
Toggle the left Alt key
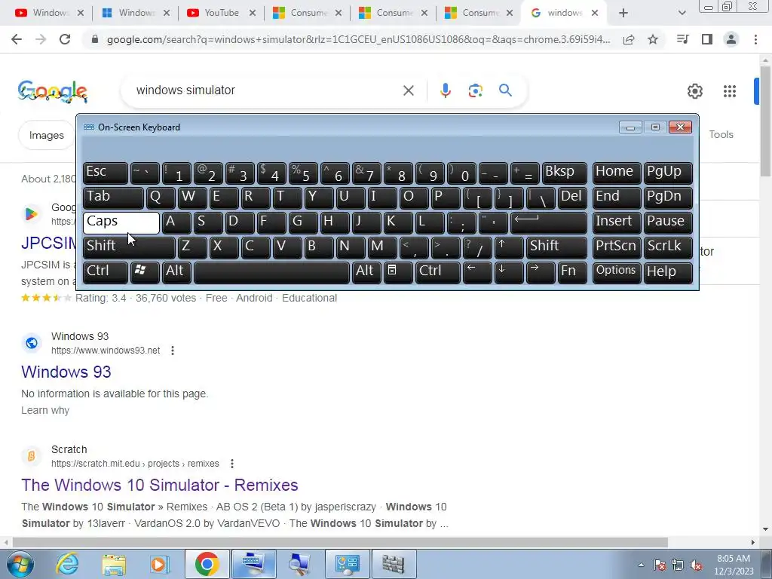176,272
